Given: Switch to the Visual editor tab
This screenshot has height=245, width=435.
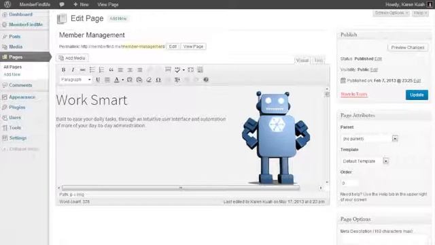Looking at the screenshot, I should pyautogui.click(x=302, y=61).
